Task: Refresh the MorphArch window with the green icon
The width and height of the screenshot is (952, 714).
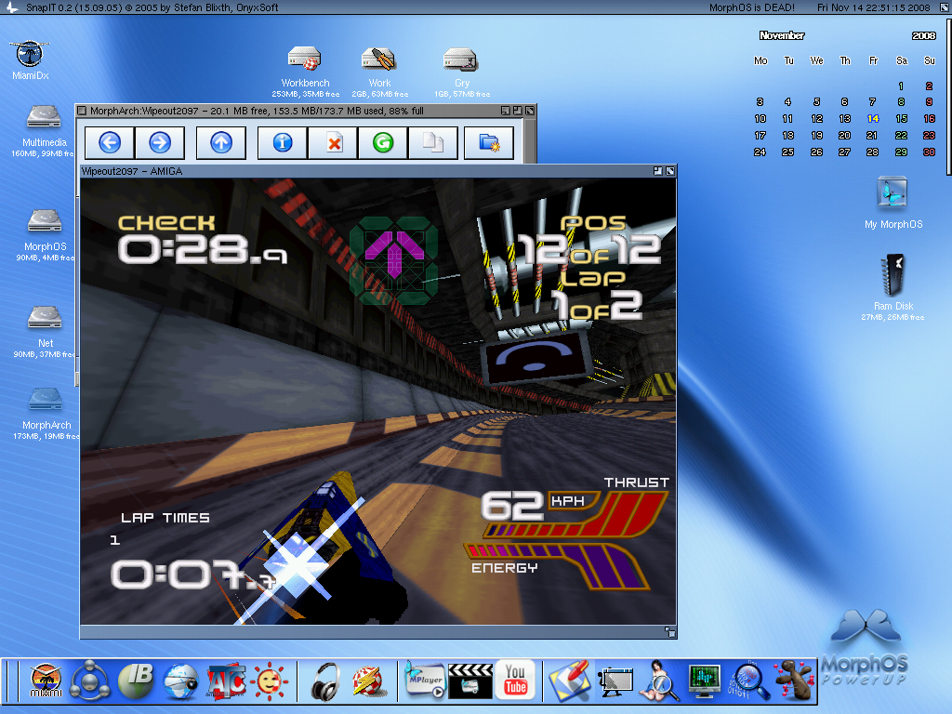Action: click(x=383, y=142)
